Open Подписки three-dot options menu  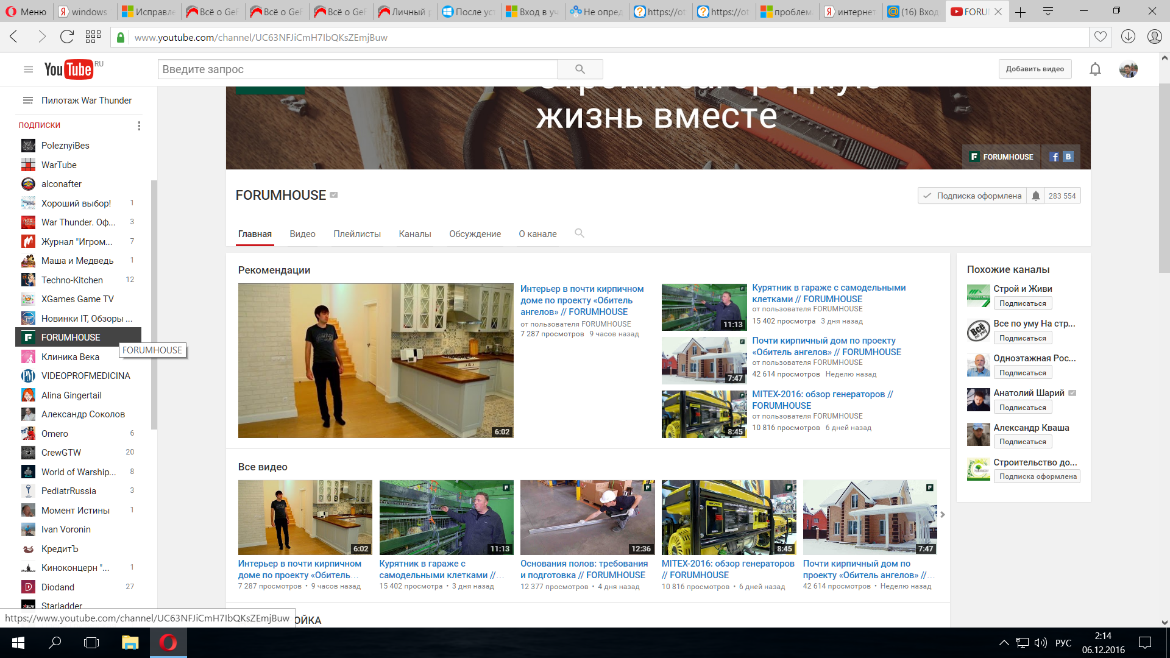click(139, 126)
